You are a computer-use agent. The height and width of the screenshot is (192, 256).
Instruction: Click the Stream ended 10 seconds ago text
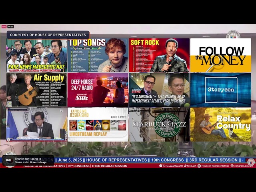click(30, 162)
